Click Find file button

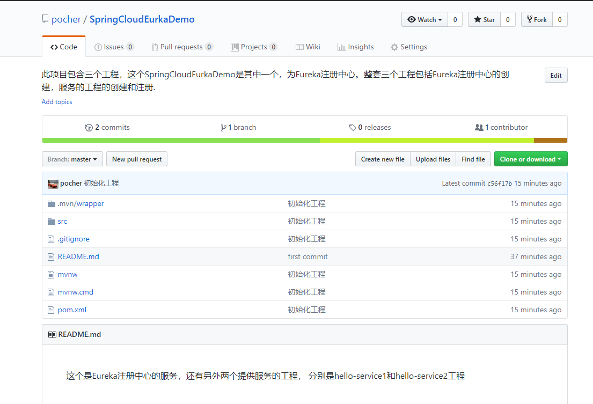(473, 159)
